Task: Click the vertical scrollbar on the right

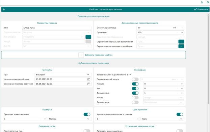Action: (208, 59)
